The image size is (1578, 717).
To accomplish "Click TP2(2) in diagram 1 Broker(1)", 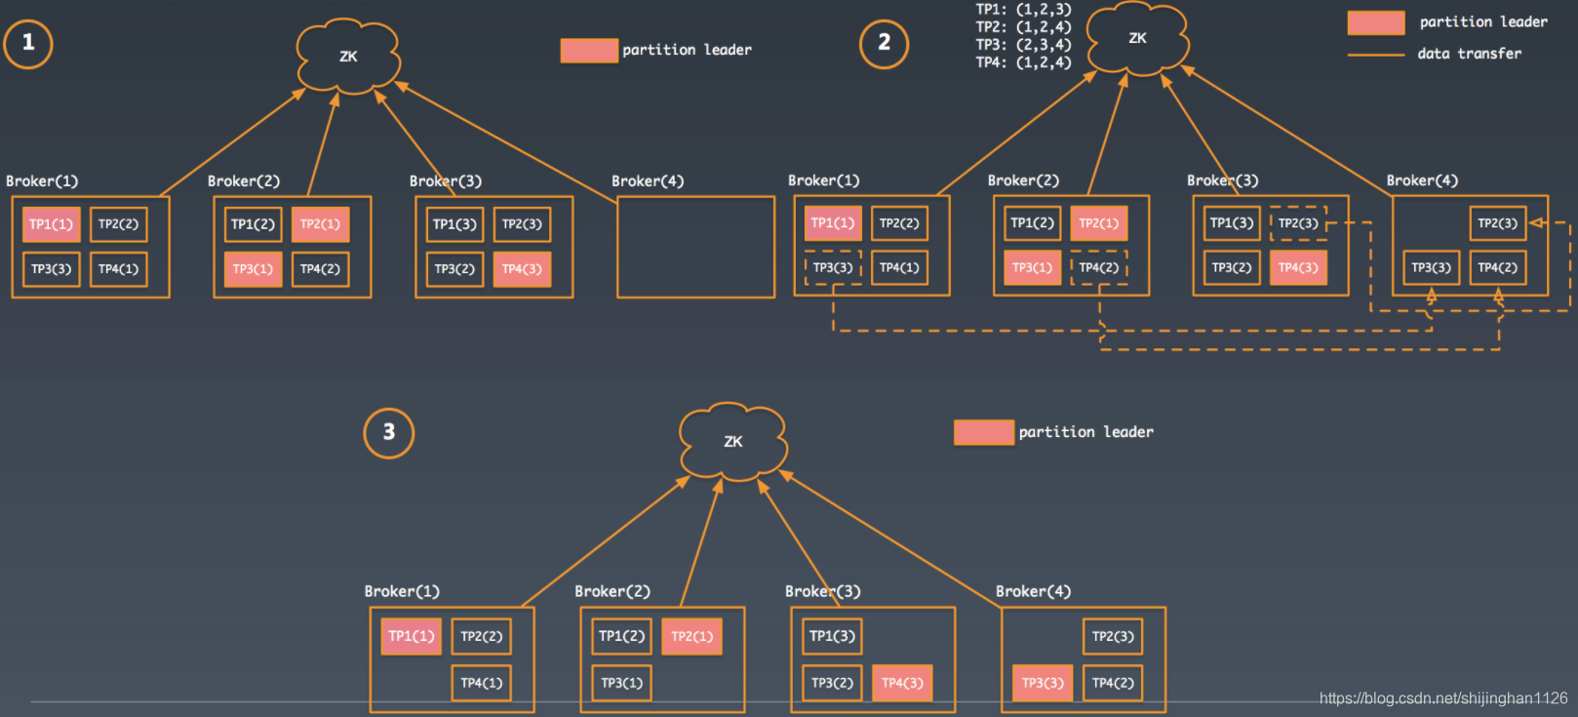I will [x=119, y=224].
